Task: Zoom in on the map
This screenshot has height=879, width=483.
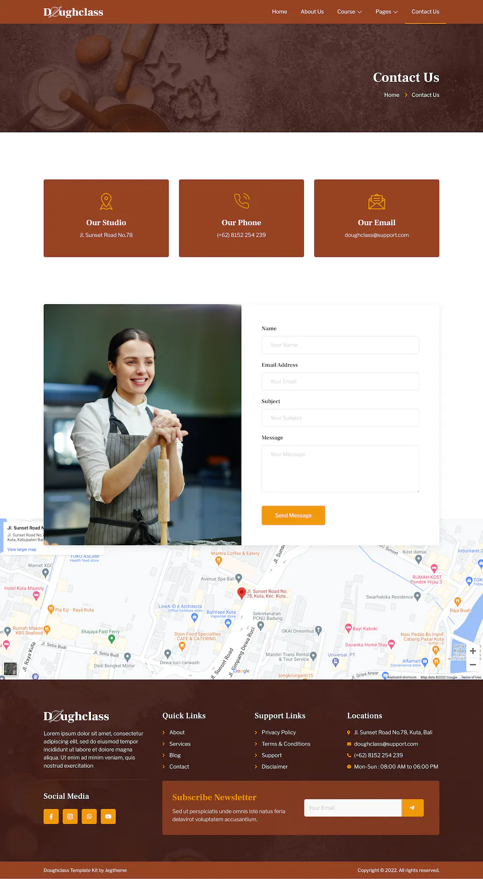Action: (473, 651)
